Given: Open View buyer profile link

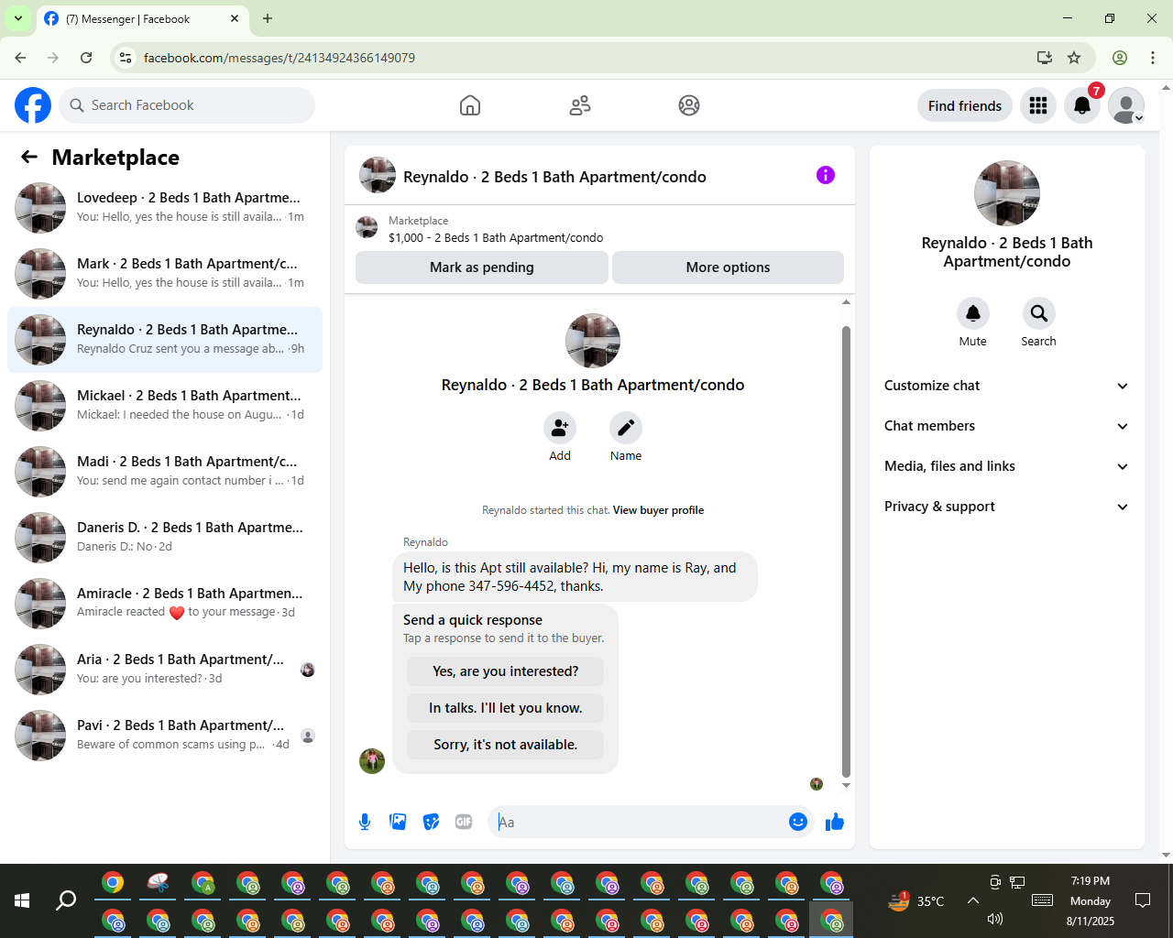Looking at the screenshot, I should tap(658, 510).
